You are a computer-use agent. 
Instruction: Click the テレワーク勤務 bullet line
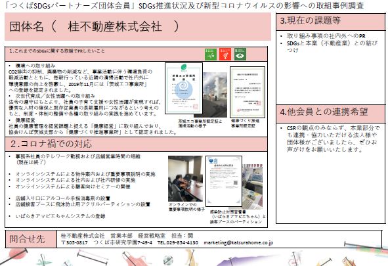[77, 156]
